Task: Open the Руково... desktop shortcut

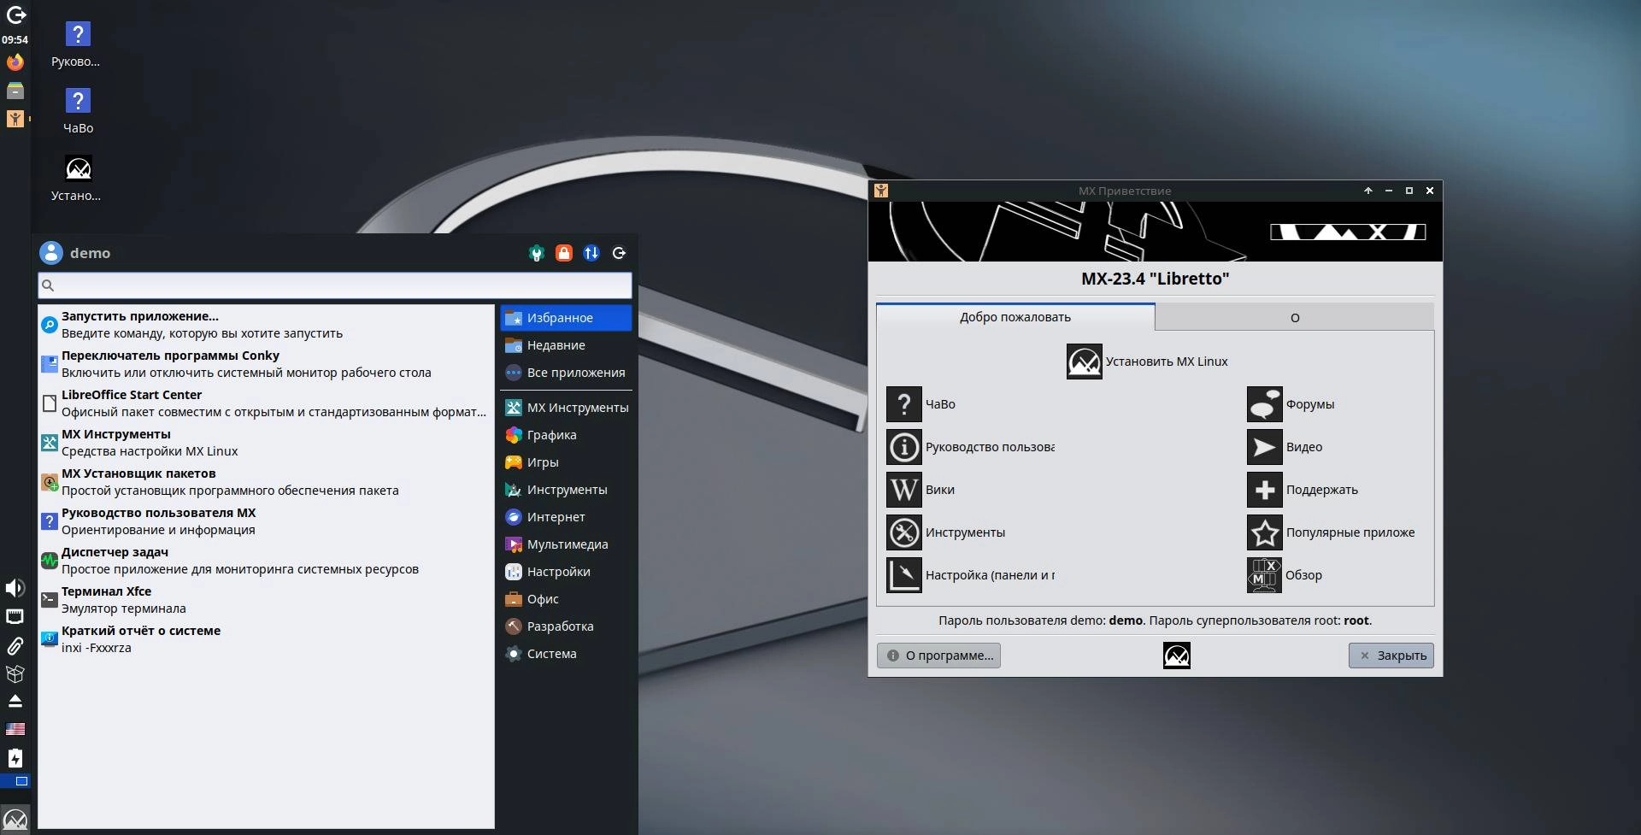Action: point(78,45)
